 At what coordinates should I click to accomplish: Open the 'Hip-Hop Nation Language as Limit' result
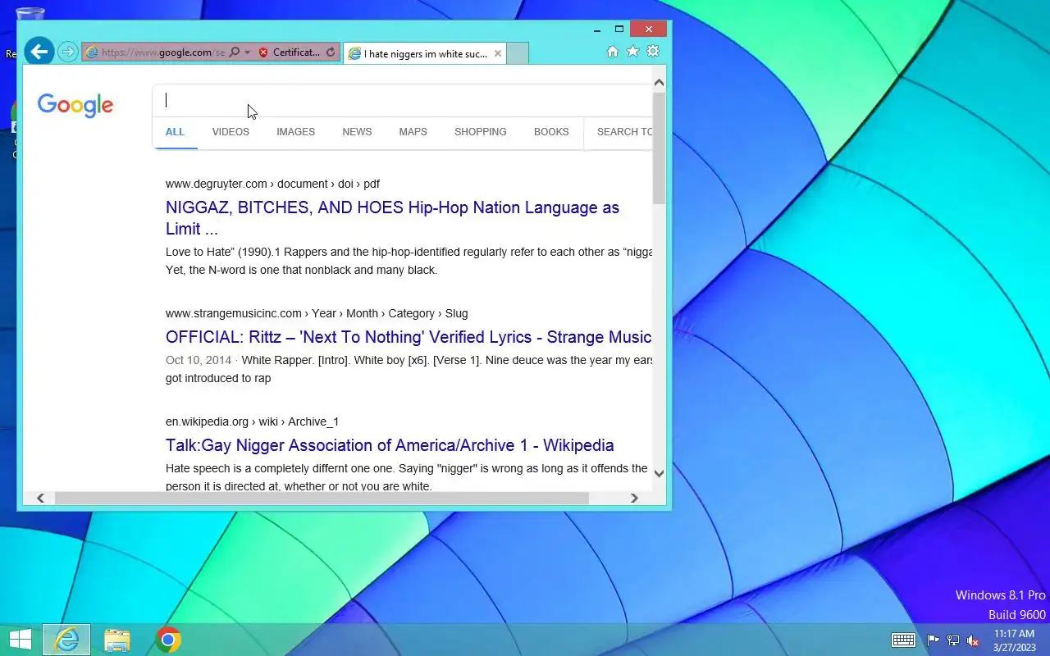pos(392,218)
